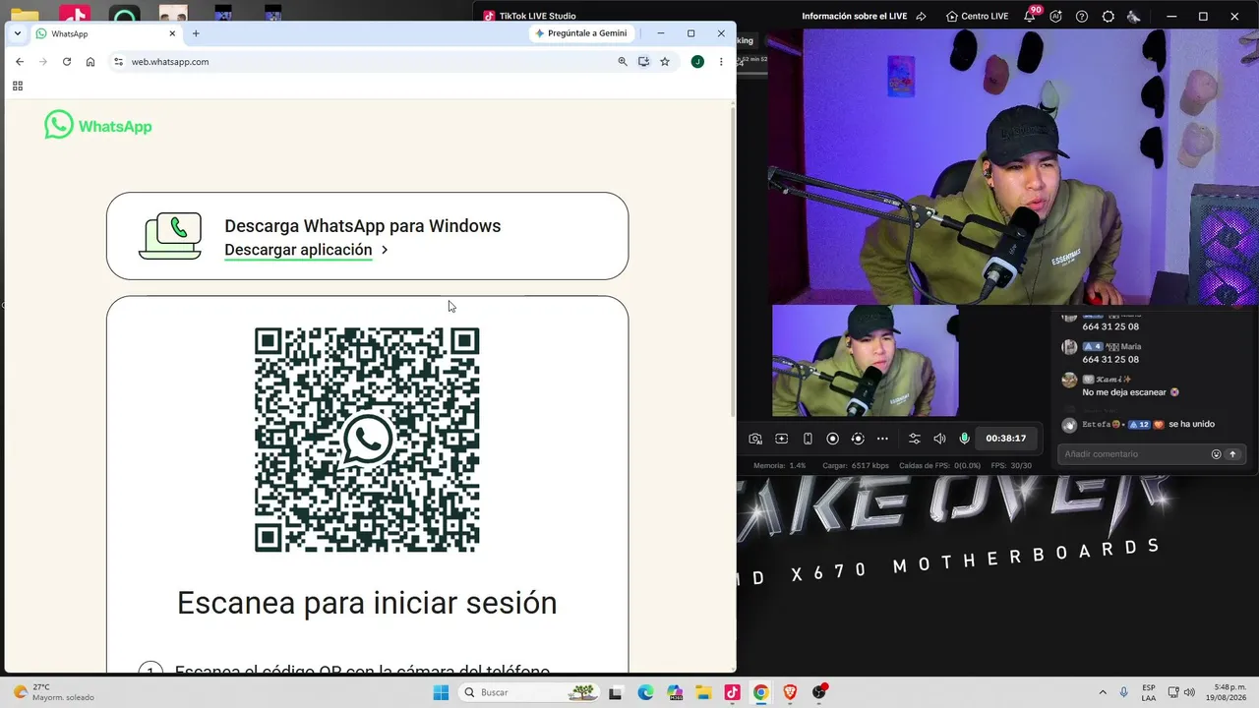1259x708 pixels.
Task: Type in the Añadir comentario field
Action: coord(1134,454)
